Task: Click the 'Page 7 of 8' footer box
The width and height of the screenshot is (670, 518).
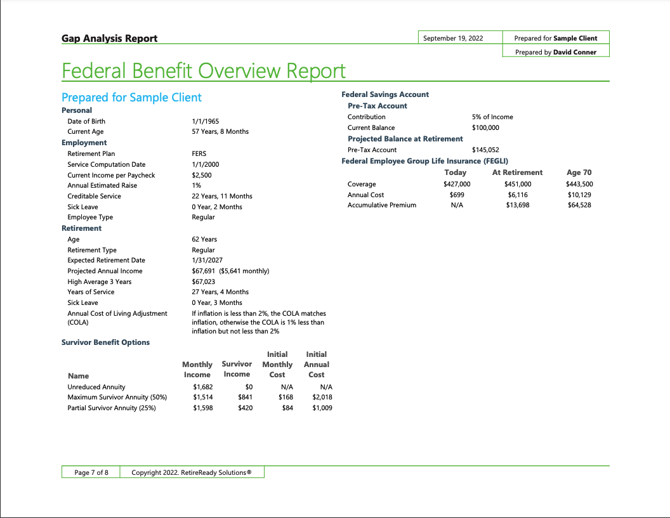Action: 91,472
